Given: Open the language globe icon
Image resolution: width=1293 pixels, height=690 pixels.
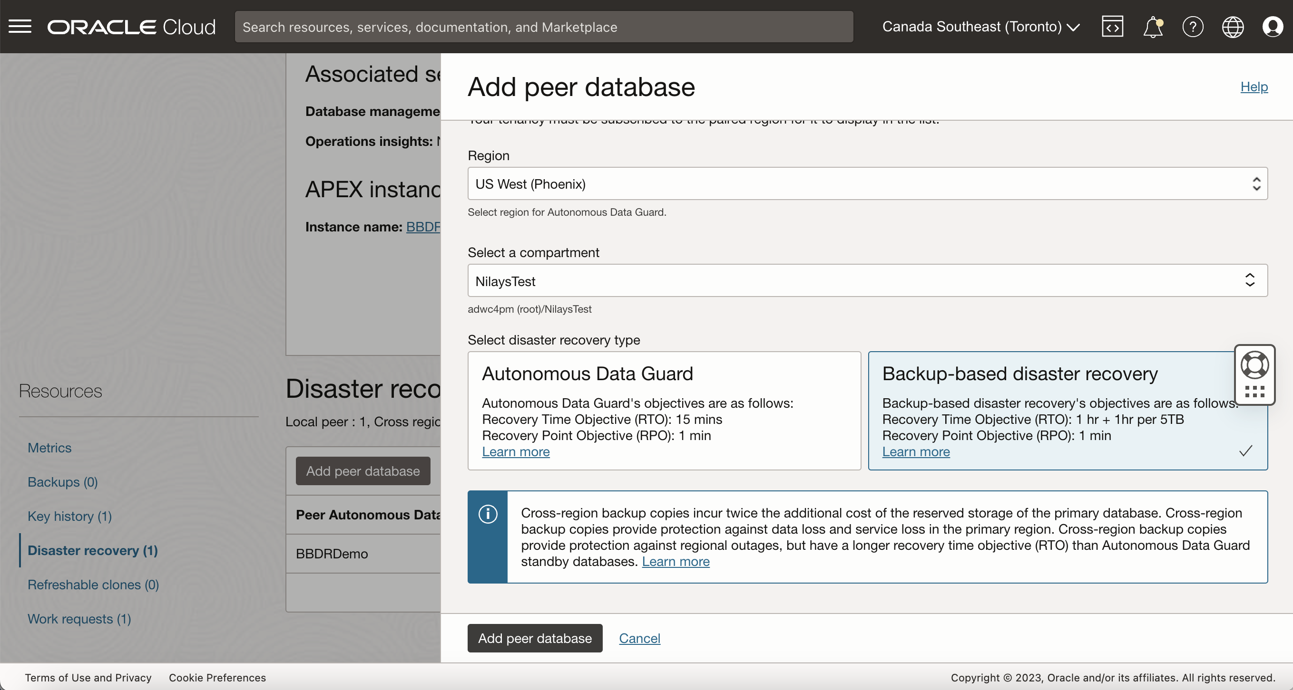Looking at the screenshot, I should click(1233, 27).
